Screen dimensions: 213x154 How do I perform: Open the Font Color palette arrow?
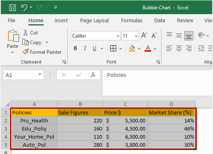click(x=155, y=49)
